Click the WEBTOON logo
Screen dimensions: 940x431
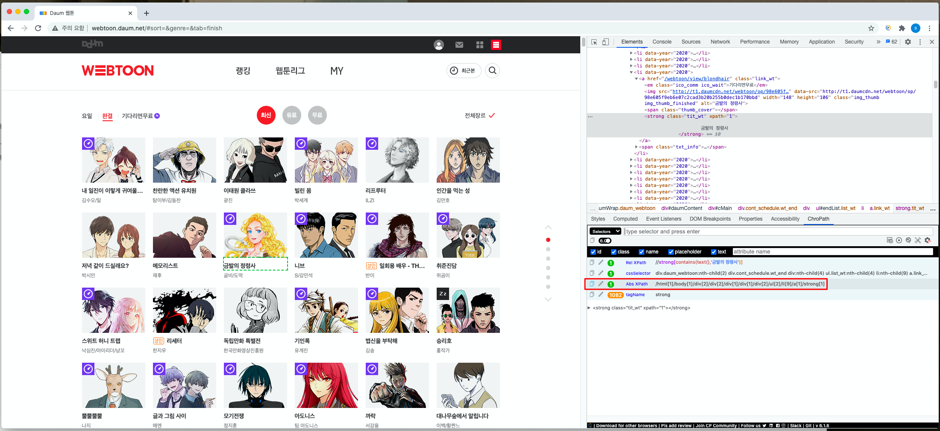(x=117, y=70)
